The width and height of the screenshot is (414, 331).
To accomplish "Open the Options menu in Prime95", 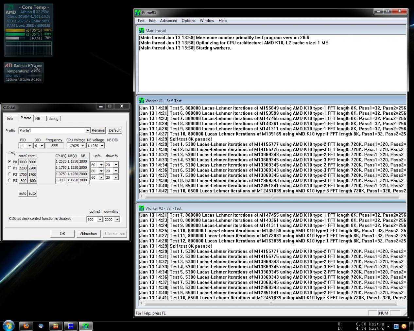I will (x=189, y=21).
